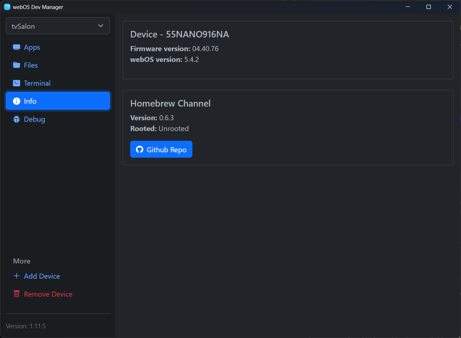The image size is (461, 338).
Task: Navigate to the Debug section
Action: [34, 119]
